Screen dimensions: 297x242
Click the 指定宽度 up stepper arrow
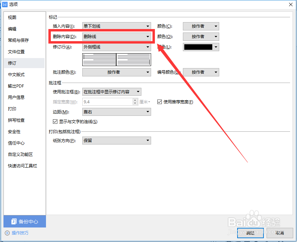[135, 100]
